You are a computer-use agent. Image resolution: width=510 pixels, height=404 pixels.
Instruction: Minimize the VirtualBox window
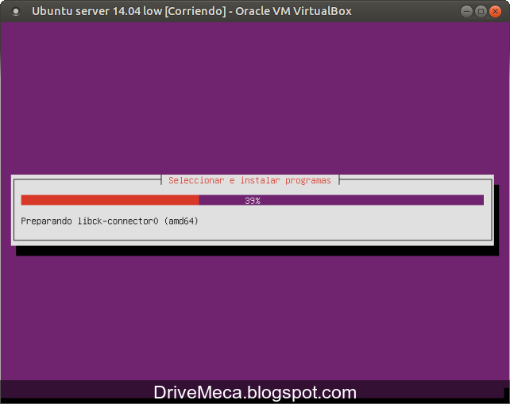tap(466, 12)
